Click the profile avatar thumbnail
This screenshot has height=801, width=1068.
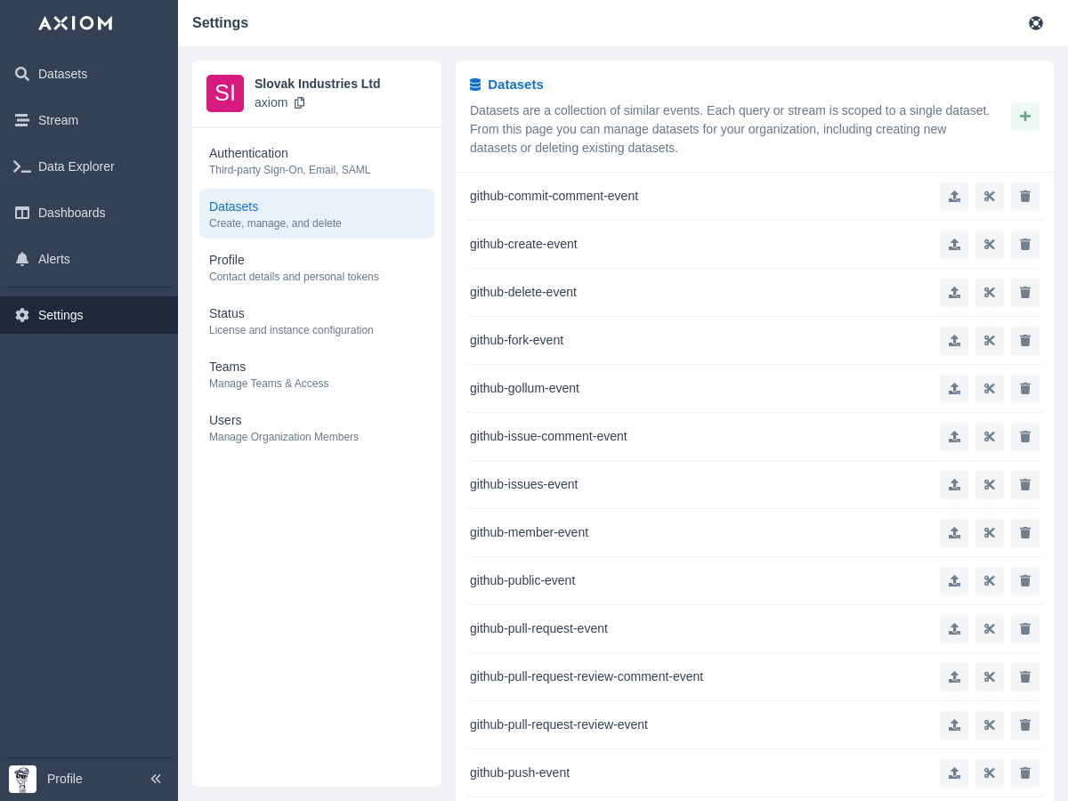(x=22, y=779)
